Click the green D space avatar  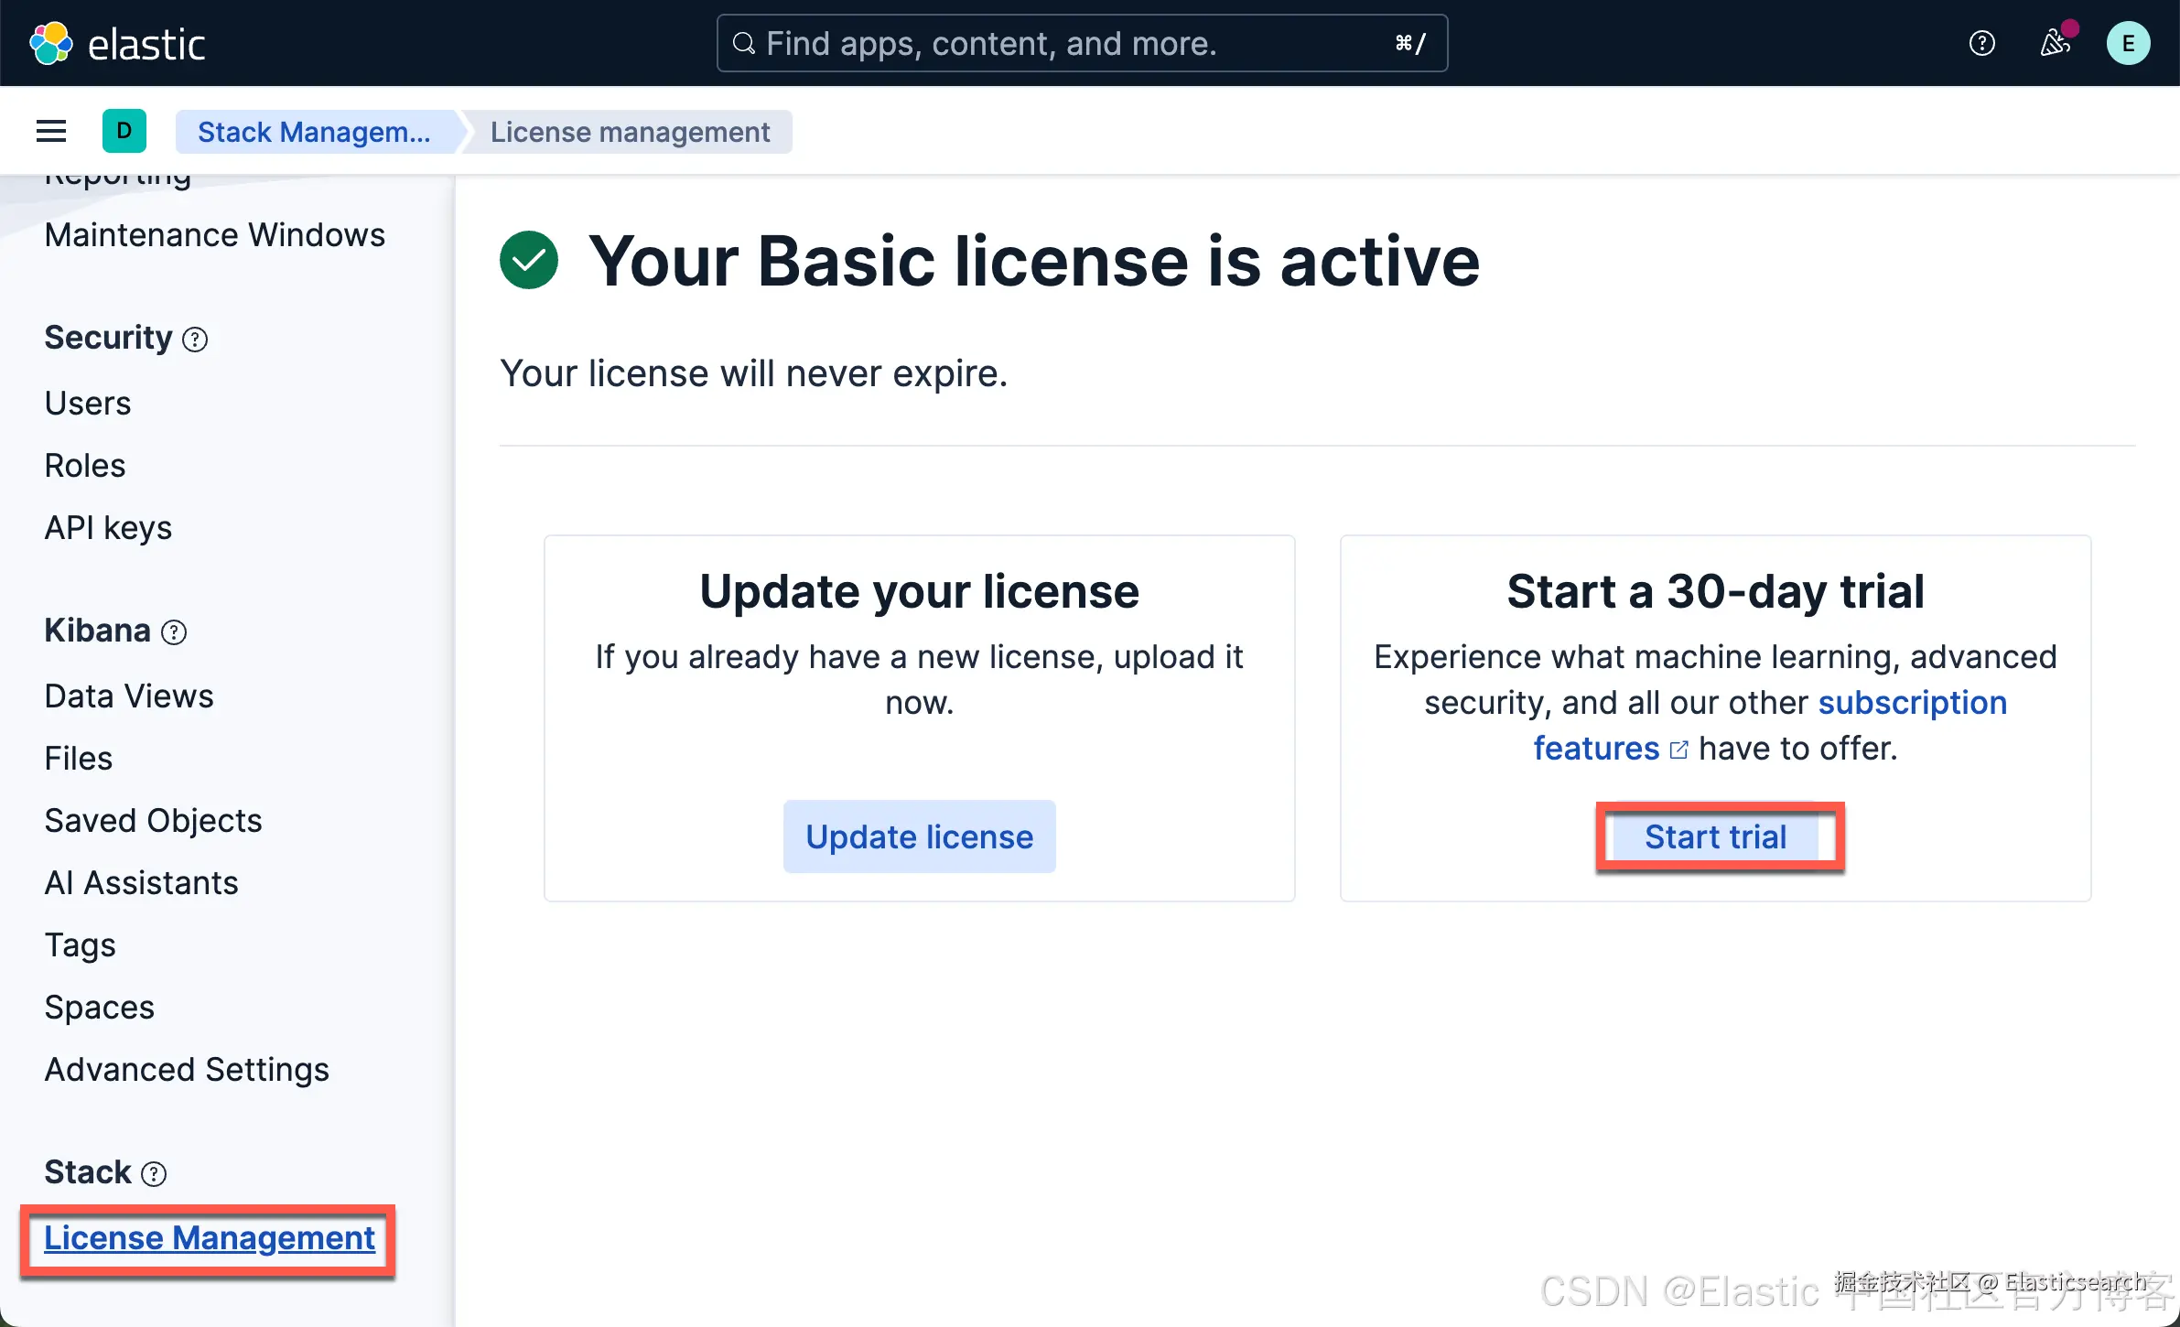(124, 132)
